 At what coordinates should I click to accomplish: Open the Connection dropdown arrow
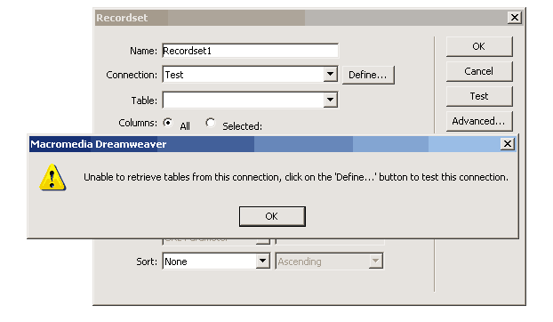330,75
